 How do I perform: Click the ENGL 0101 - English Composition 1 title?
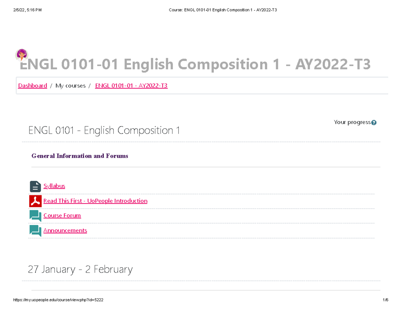(104, 130)
